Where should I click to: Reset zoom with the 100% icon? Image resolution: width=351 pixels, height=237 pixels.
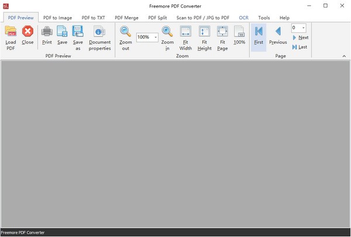point(239,31)
